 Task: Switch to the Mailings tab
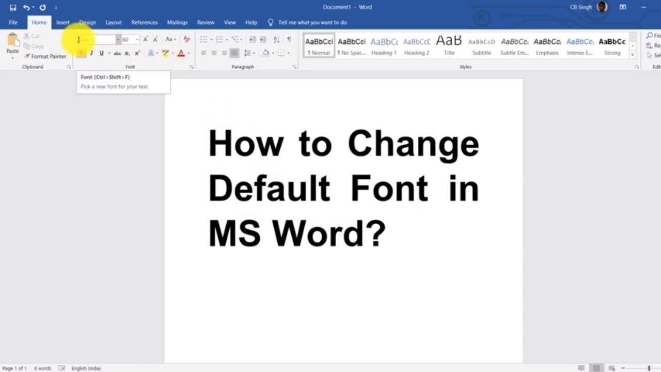[177, 22]
